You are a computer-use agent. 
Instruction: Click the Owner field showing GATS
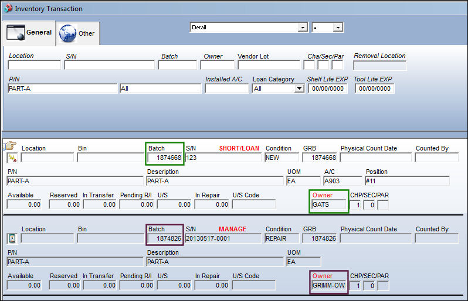coord(328,204)
